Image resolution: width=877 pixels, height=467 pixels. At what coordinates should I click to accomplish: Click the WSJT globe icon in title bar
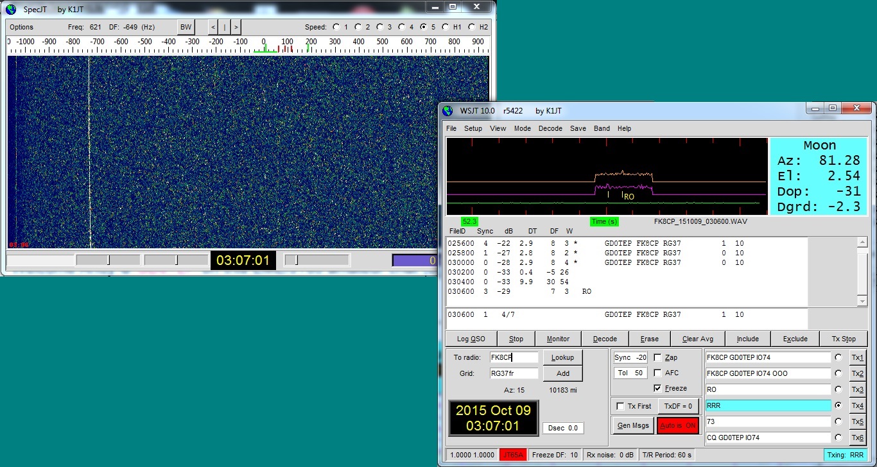click(x=448, y=110)
